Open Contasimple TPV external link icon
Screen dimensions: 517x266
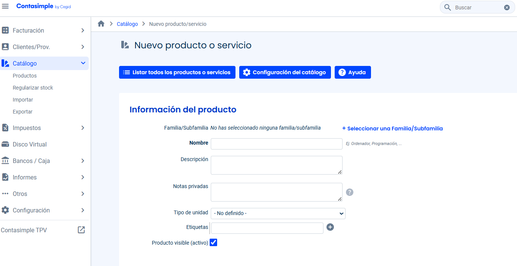[81, 230]
